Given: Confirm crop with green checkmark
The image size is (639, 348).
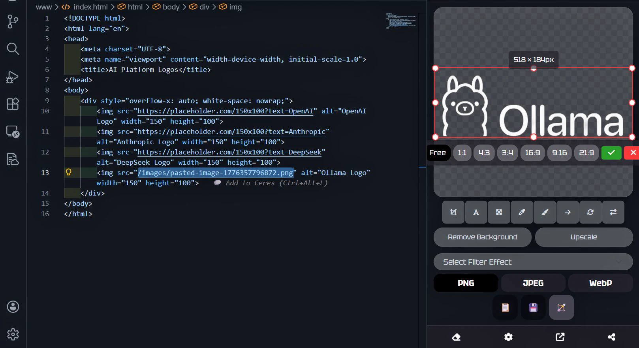Looking at the screenshot, I should point(611,152).
